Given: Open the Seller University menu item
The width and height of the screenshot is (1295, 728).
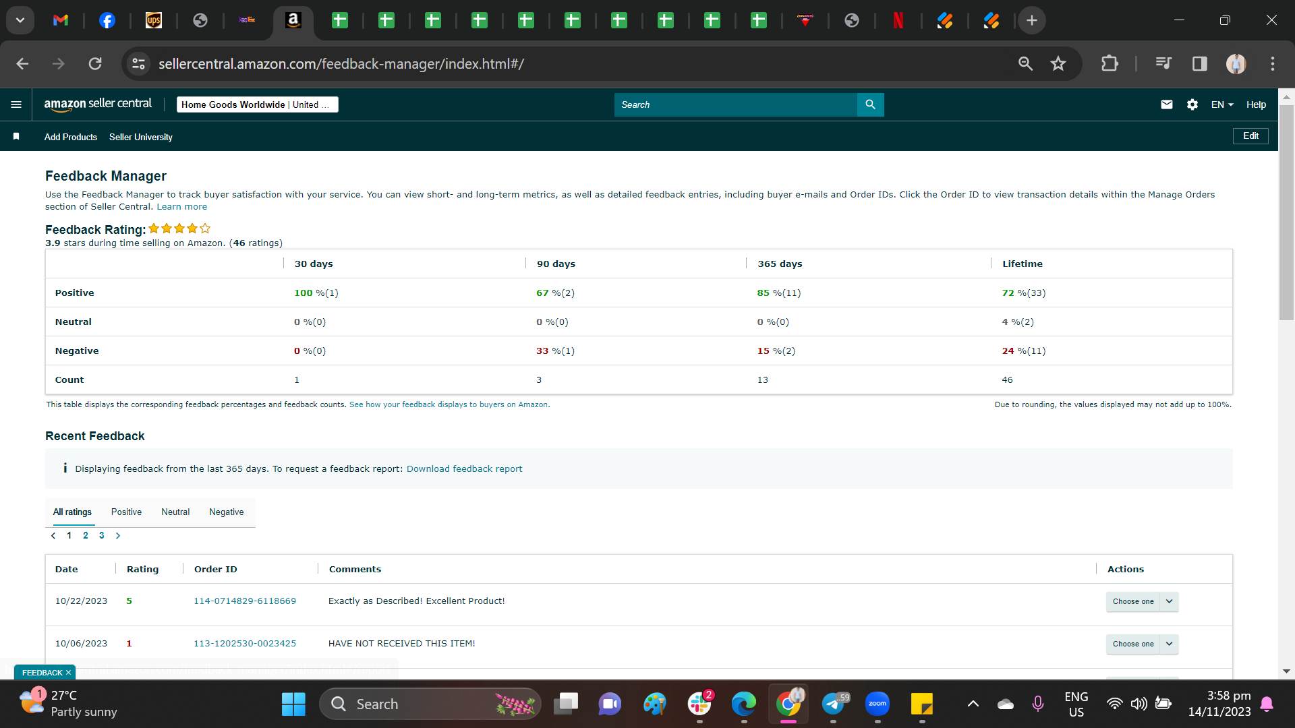Looking at the screenshot, I should 141,137.
